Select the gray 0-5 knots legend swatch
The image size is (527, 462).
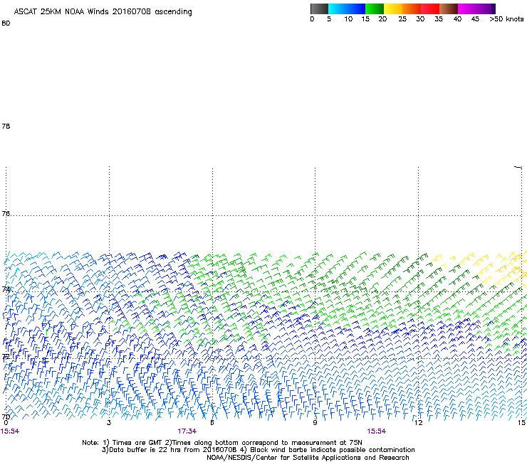319,9
